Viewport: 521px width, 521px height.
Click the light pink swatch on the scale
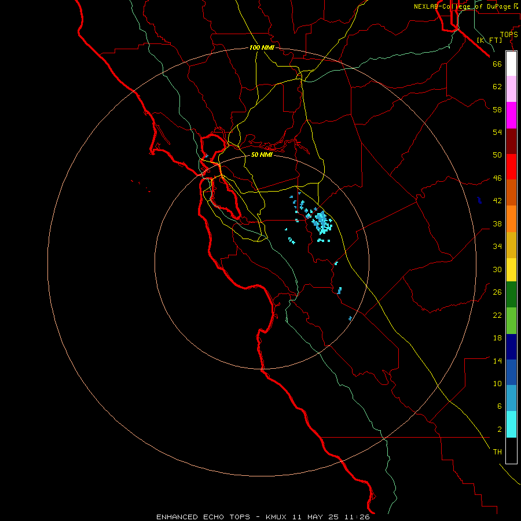pyautogui.click(x=511, y=89)
